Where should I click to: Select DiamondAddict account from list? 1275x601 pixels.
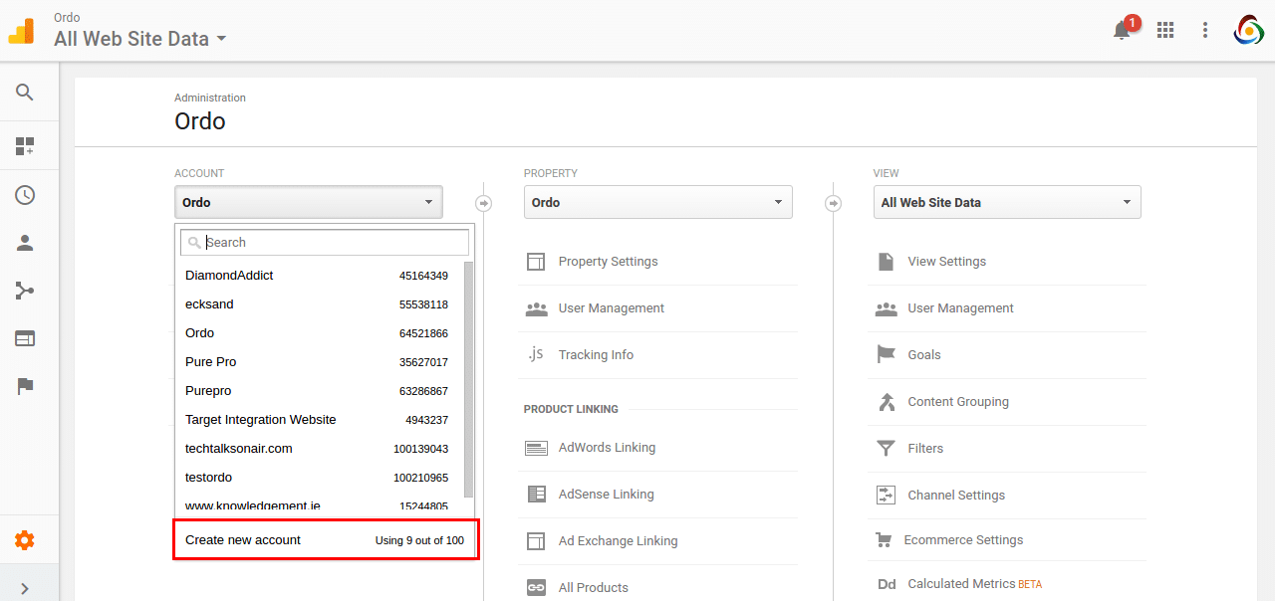click(320, 276)
